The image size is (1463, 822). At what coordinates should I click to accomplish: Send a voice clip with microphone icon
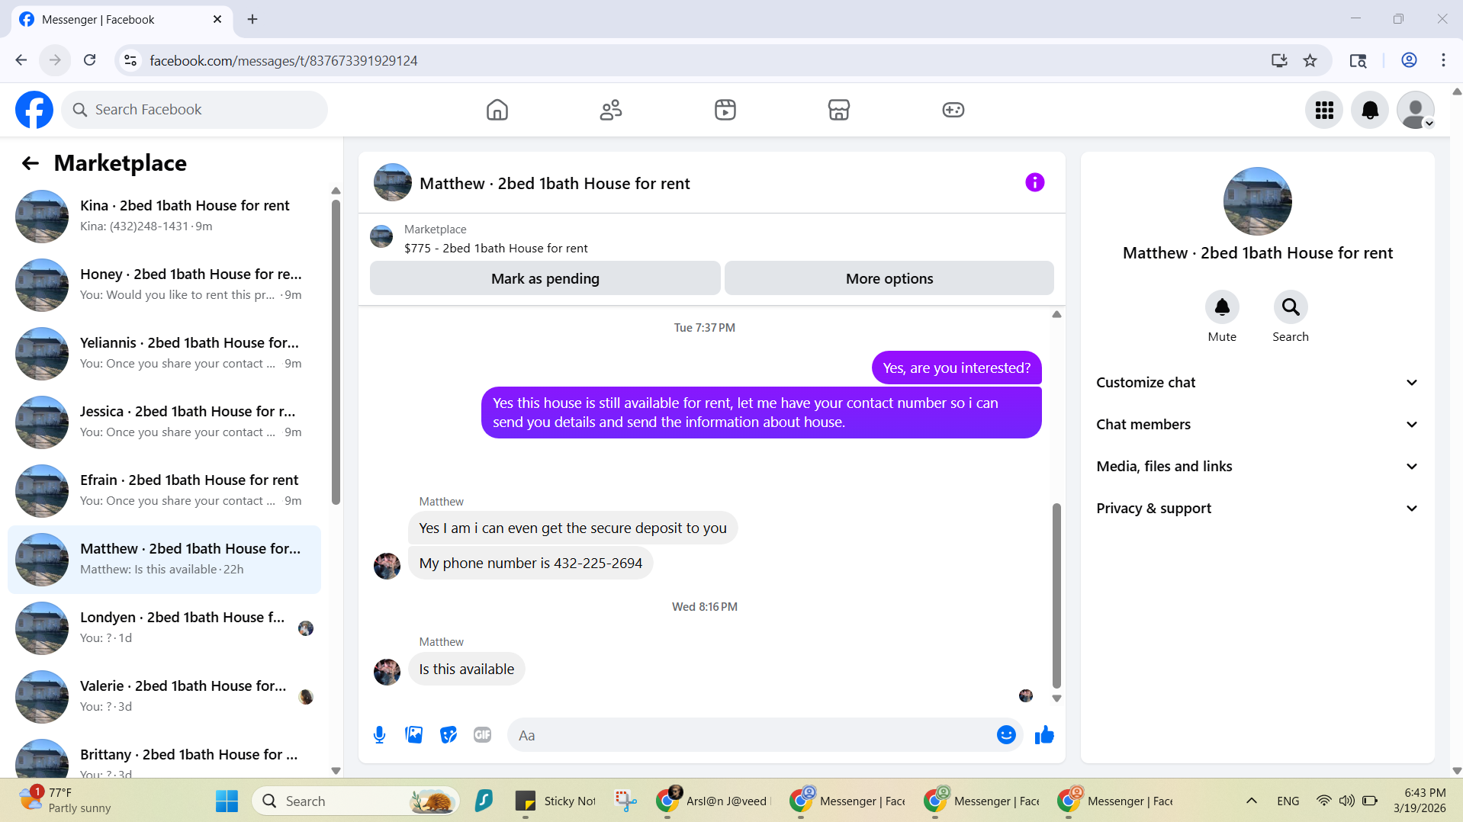379,735
